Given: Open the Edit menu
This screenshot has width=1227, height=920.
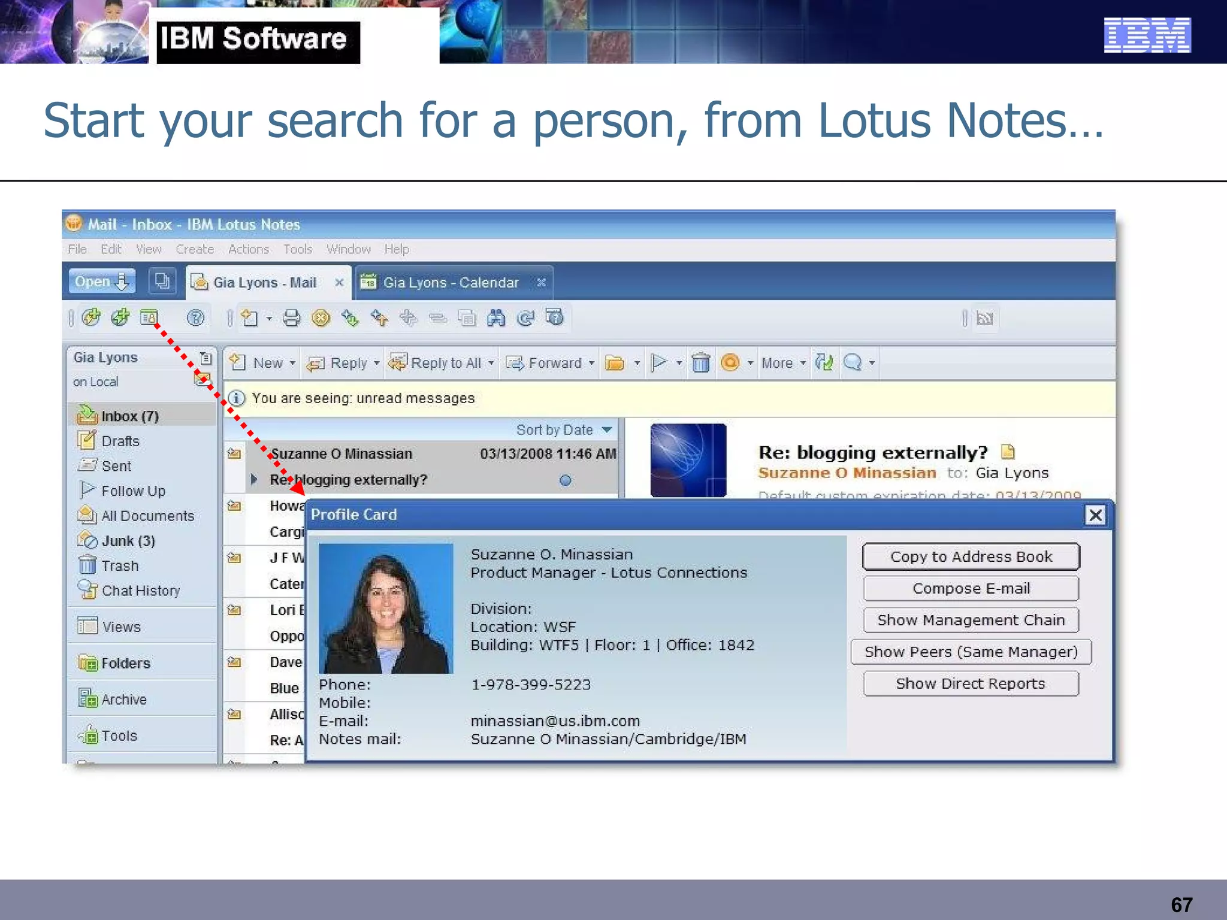Looking at the screenshot, I should [111, 249].
